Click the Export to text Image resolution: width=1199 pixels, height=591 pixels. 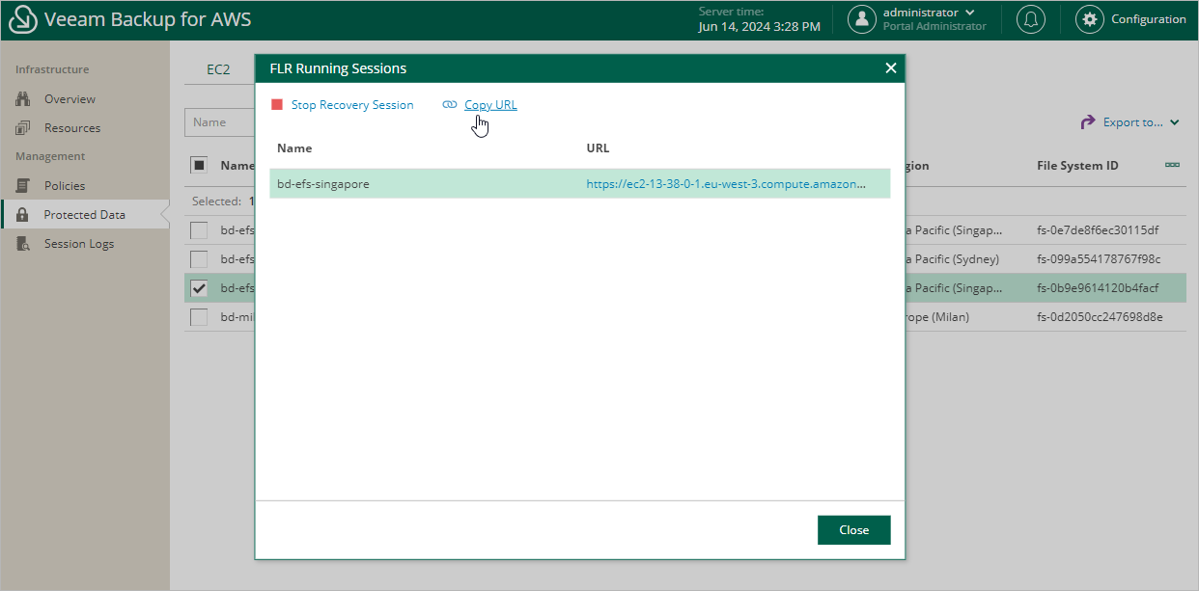[1133, 122]
